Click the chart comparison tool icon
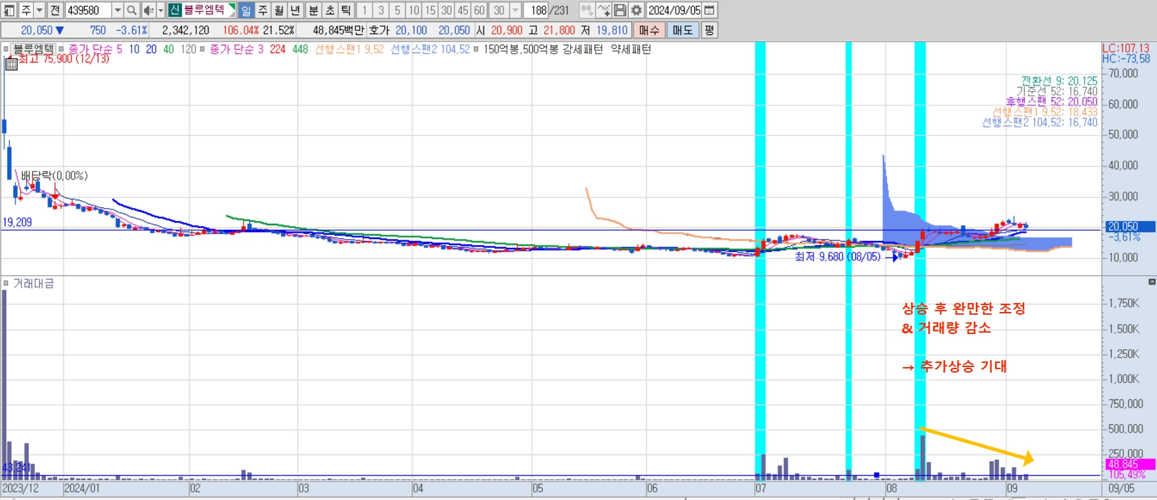The height and width of the screenshot is (500, 1157). [587, 10]
